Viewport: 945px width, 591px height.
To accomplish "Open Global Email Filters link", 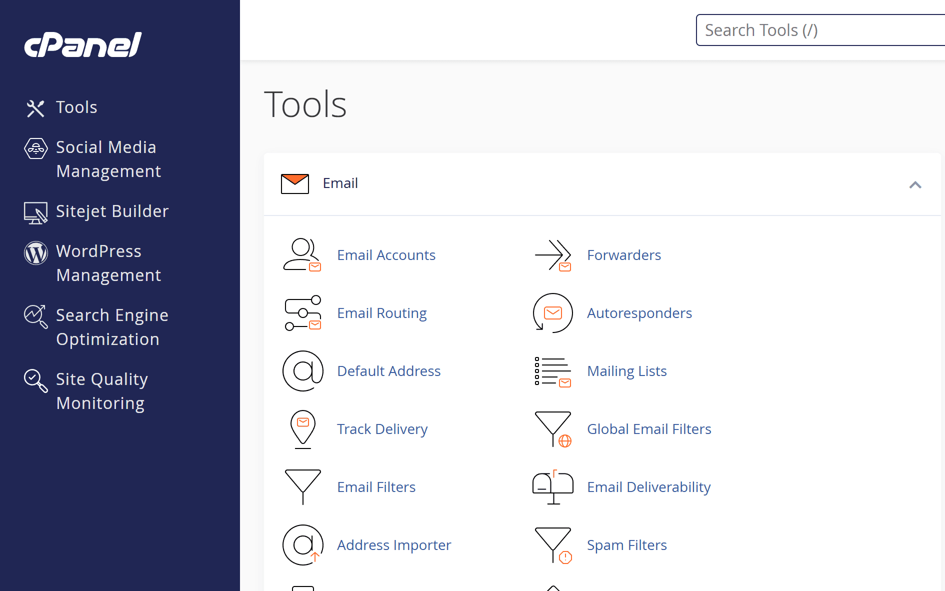I will [649, 429].
